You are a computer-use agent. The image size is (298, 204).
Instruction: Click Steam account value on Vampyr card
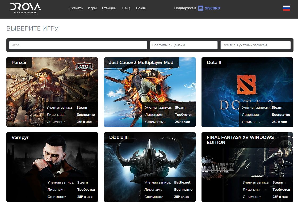(x=82, y=182)
